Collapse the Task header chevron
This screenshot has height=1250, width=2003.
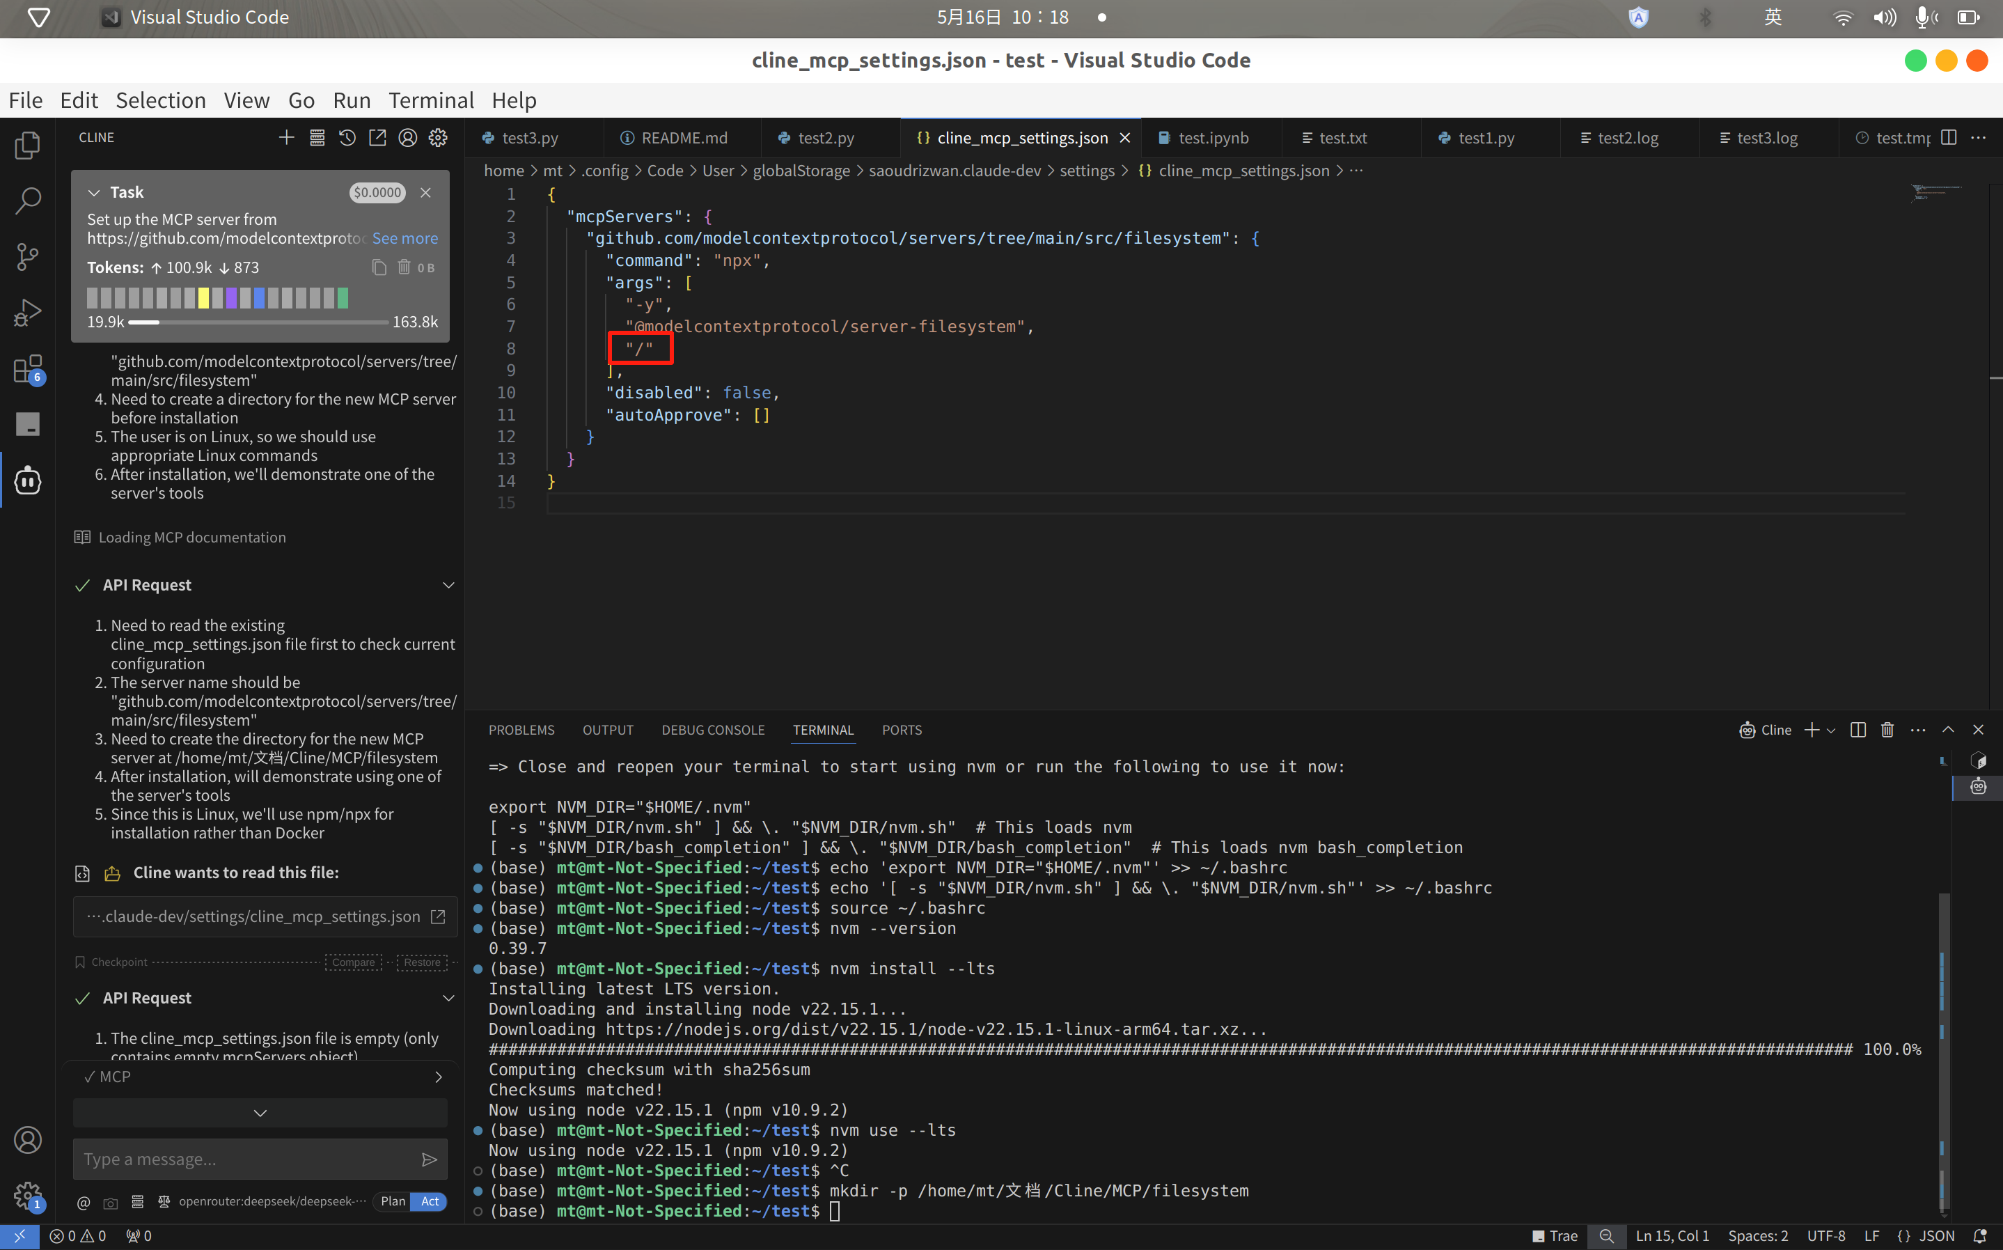pos(94,193)
